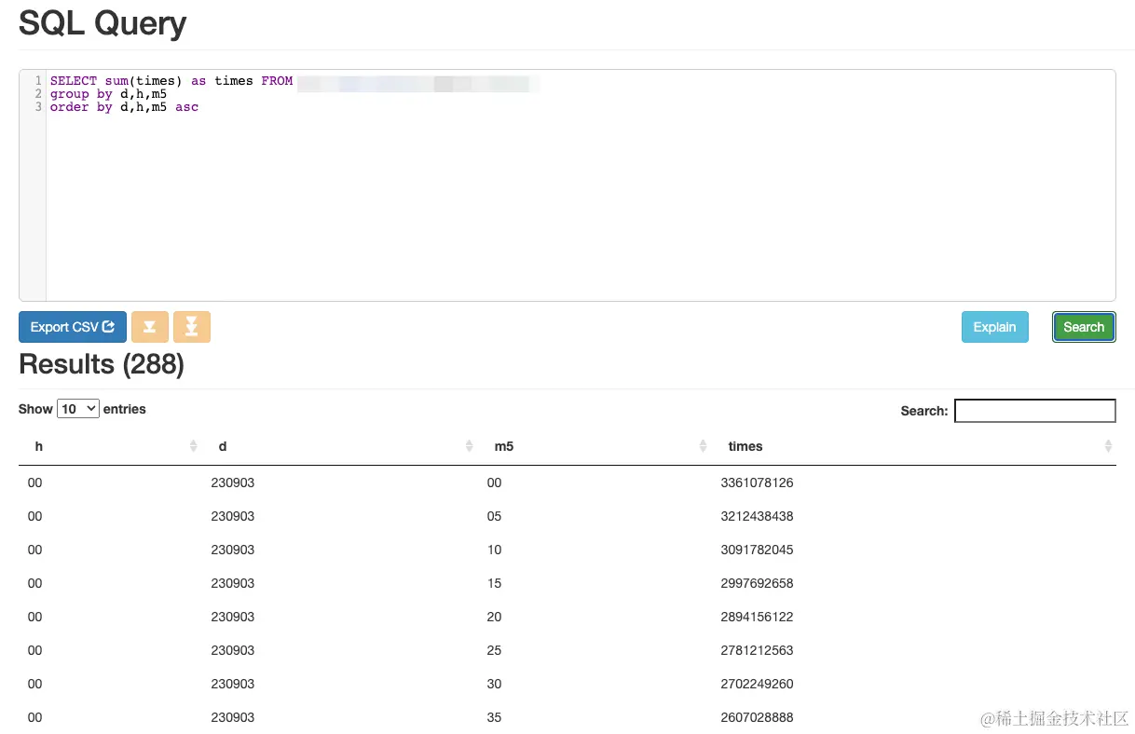This screenshot has height=734, width=1135.
Task: Focus the results Search input field
Action: click(1035, 410)
